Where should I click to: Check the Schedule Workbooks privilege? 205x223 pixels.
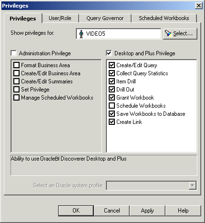(112, 106)
